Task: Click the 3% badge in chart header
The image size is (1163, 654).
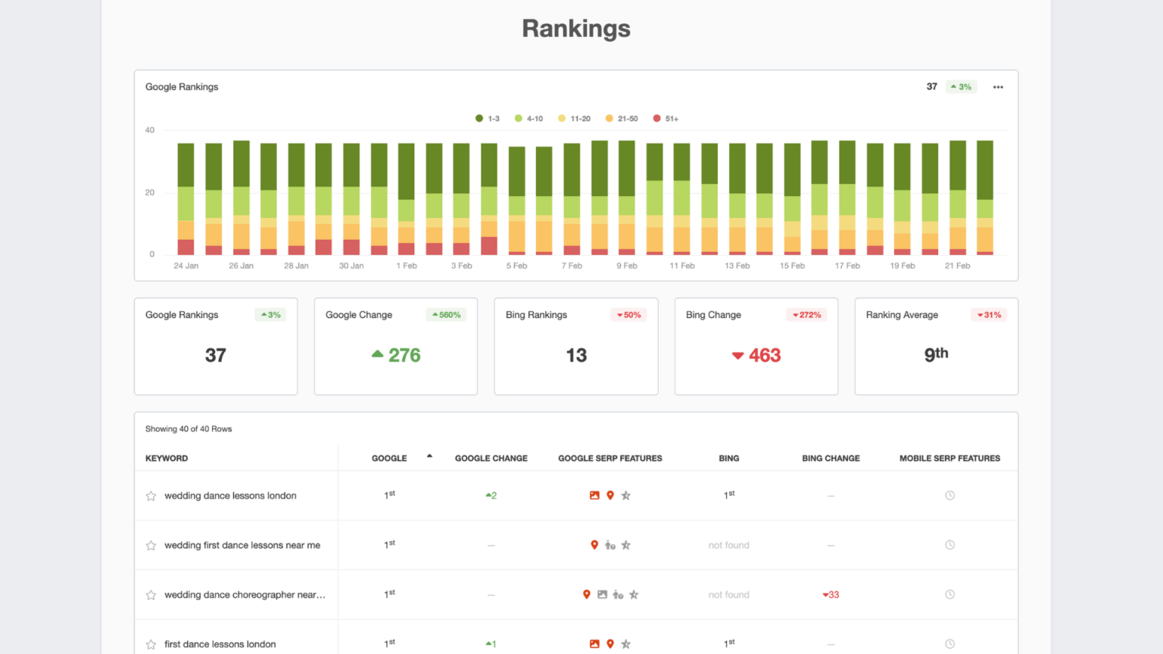Action: [962, 87]
